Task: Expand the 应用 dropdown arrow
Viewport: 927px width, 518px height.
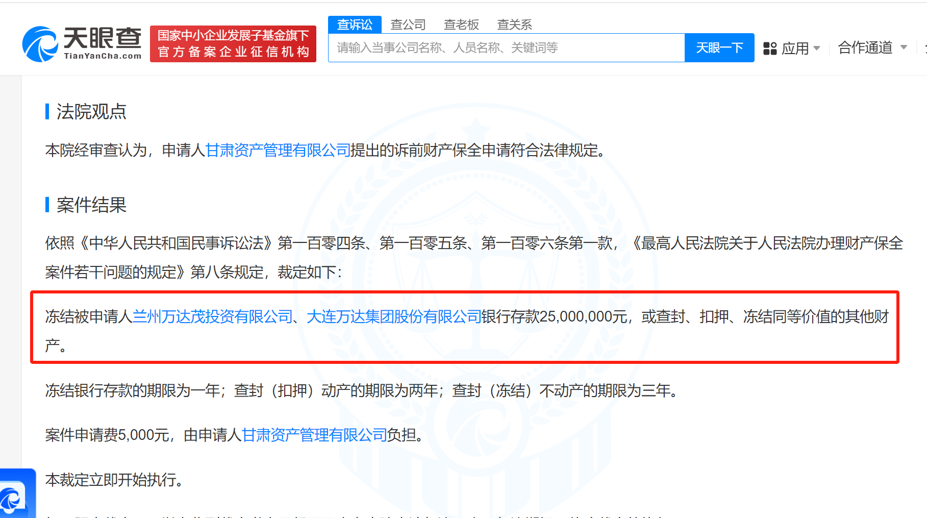Action: (817, 48)
